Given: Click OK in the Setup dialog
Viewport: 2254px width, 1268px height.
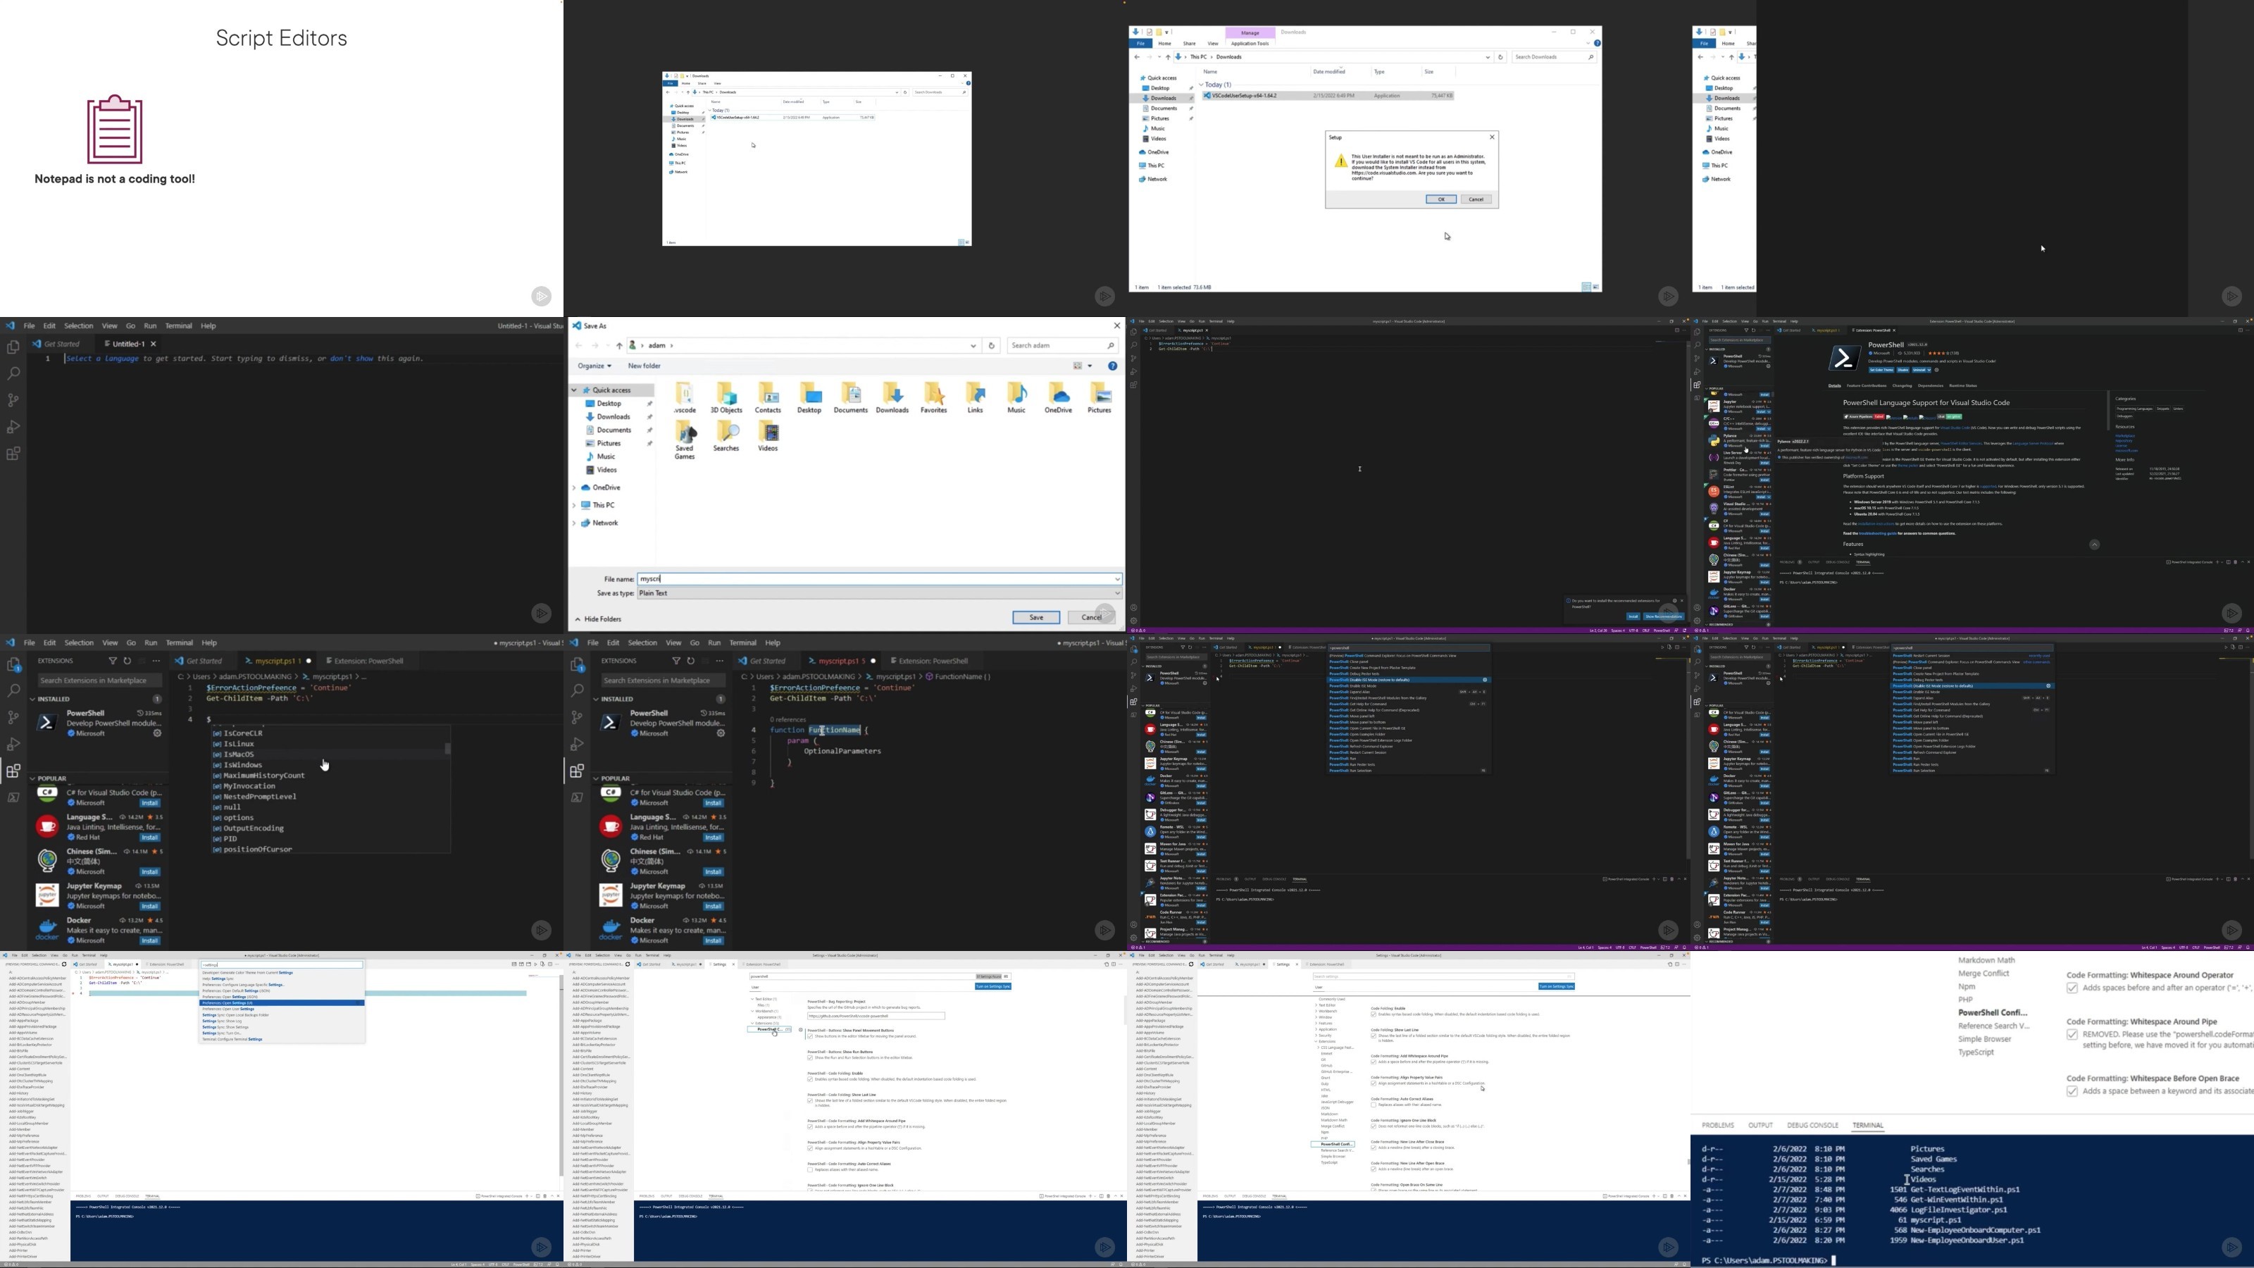Looking at the screenshot, I should point(1441,199).
